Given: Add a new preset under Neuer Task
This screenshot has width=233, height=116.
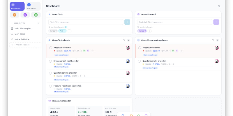Looking at the screenshot, I should tap(69, 31).
